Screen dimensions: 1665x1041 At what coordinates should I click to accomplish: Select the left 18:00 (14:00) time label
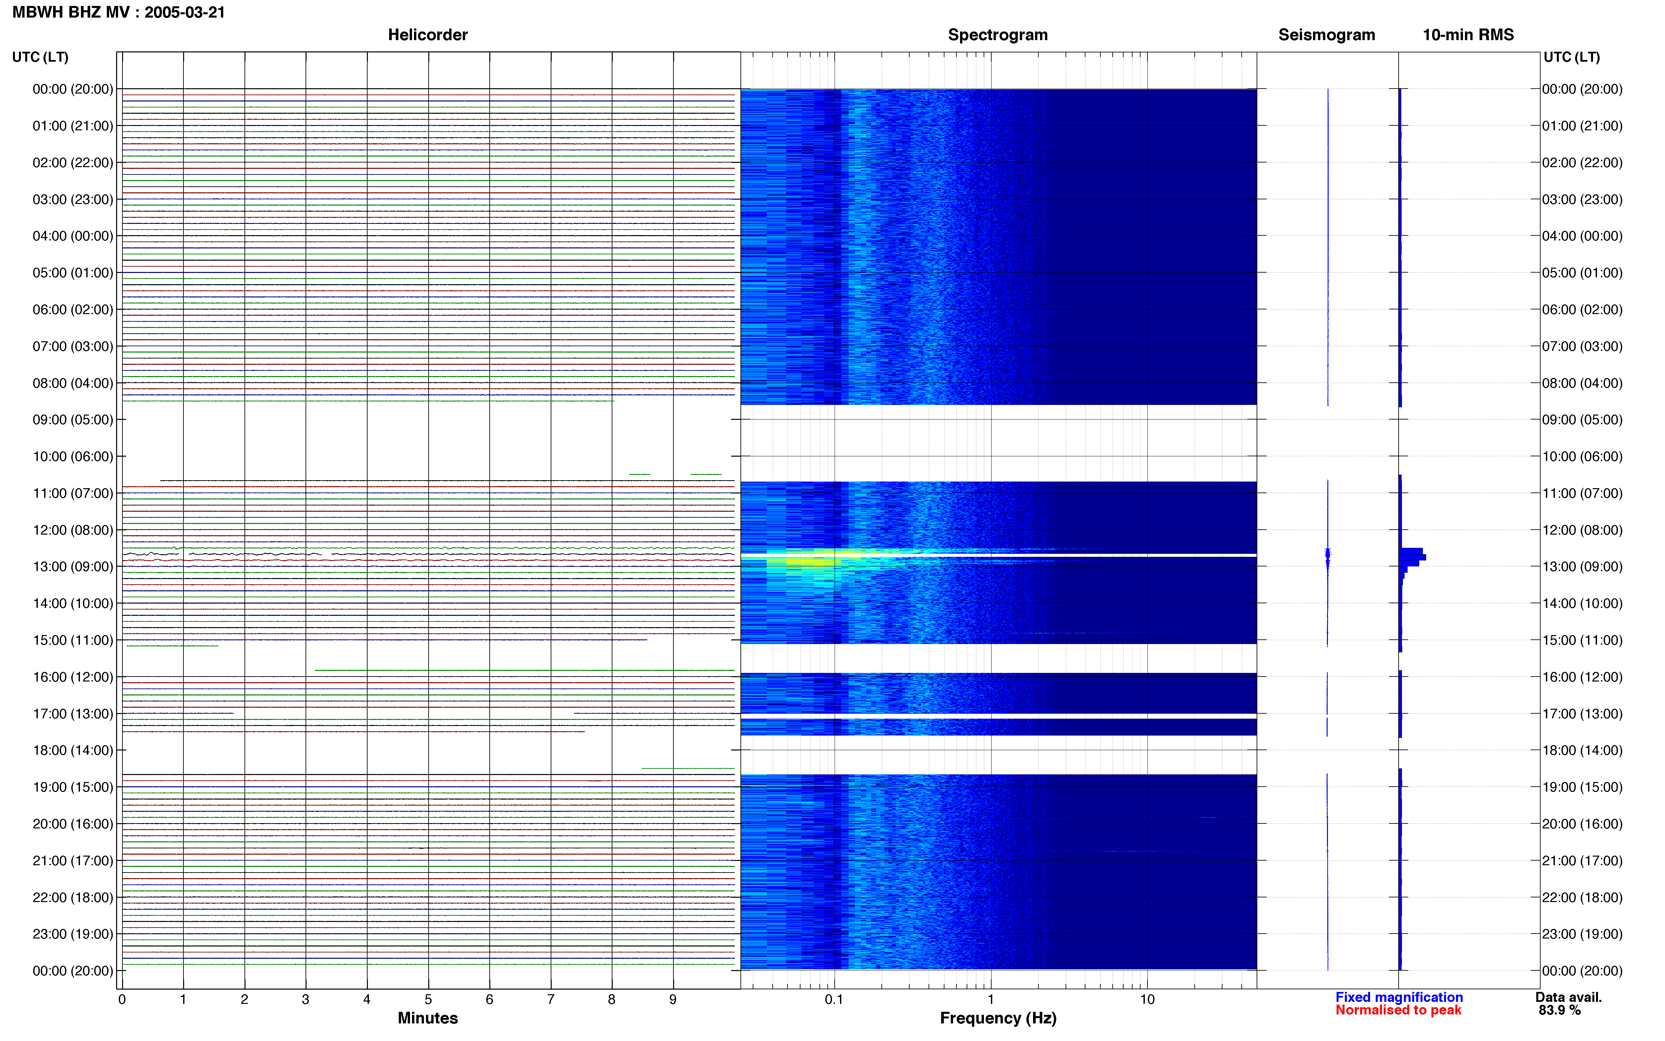click(x=72, y=750)
